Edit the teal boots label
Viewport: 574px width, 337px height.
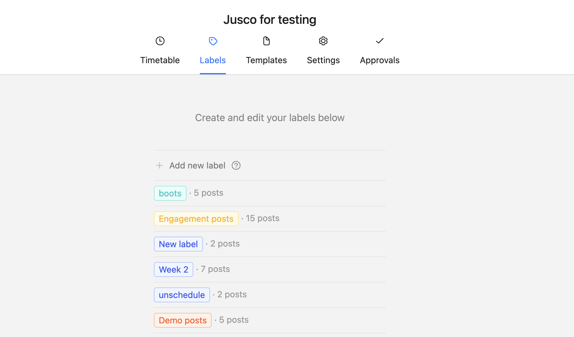tap(170, 193)
